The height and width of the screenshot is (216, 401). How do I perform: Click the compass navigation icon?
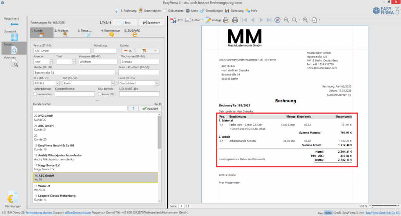pyautogui.click(x=277, y=20)
